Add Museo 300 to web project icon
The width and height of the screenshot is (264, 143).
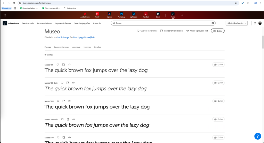point(69,101)
